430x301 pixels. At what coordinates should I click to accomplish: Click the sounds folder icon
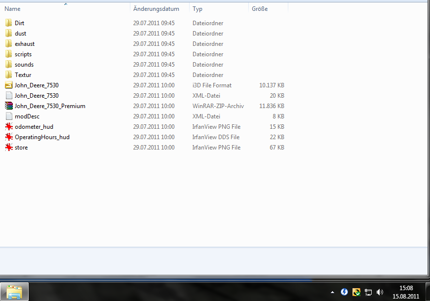8,65
